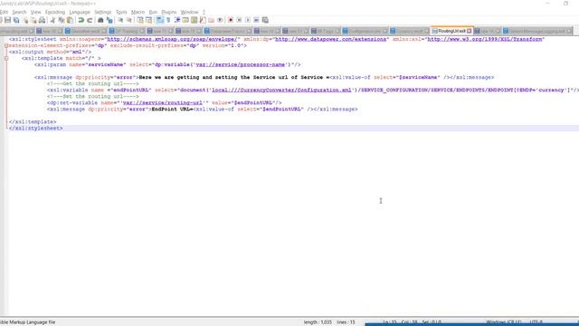
Task: Open the Macro menu
Action: [138, 12]
